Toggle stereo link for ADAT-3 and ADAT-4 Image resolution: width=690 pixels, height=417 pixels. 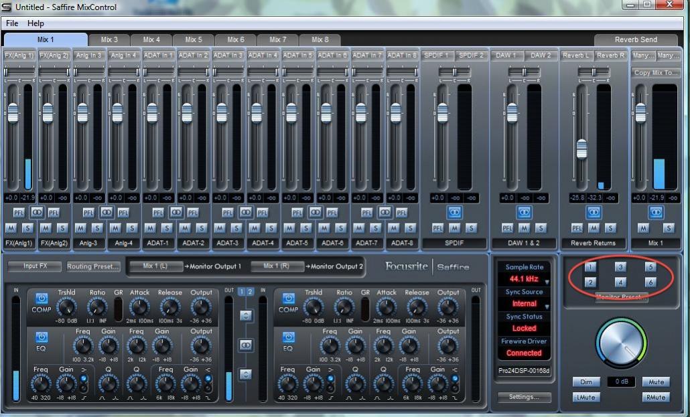[245, 212]
